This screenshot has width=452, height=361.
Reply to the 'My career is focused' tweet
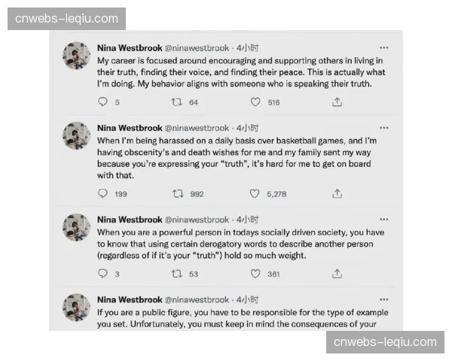tap(102, 102)
